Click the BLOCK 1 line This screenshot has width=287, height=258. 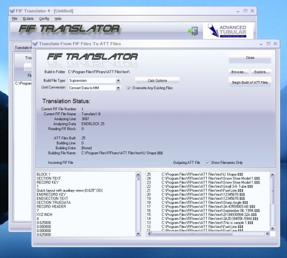pos(43,174)
